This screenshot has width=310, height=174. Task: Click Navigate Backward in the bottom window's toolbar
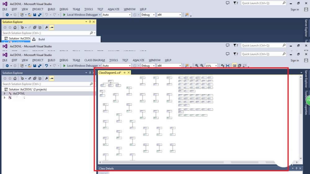[x=7, y=66]
